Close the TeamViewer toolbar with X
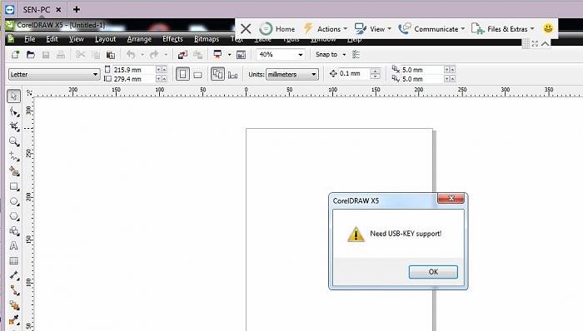The height and width of the screenshot is (331, 583). click(x=246, y=28)
